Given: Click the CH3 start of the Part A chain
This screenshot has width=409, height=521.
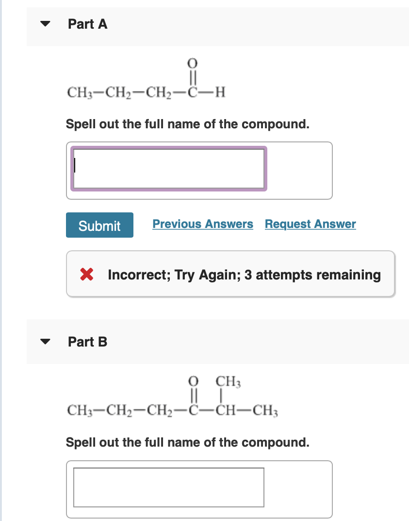Looking at the screenshot, I should point(80,93).
